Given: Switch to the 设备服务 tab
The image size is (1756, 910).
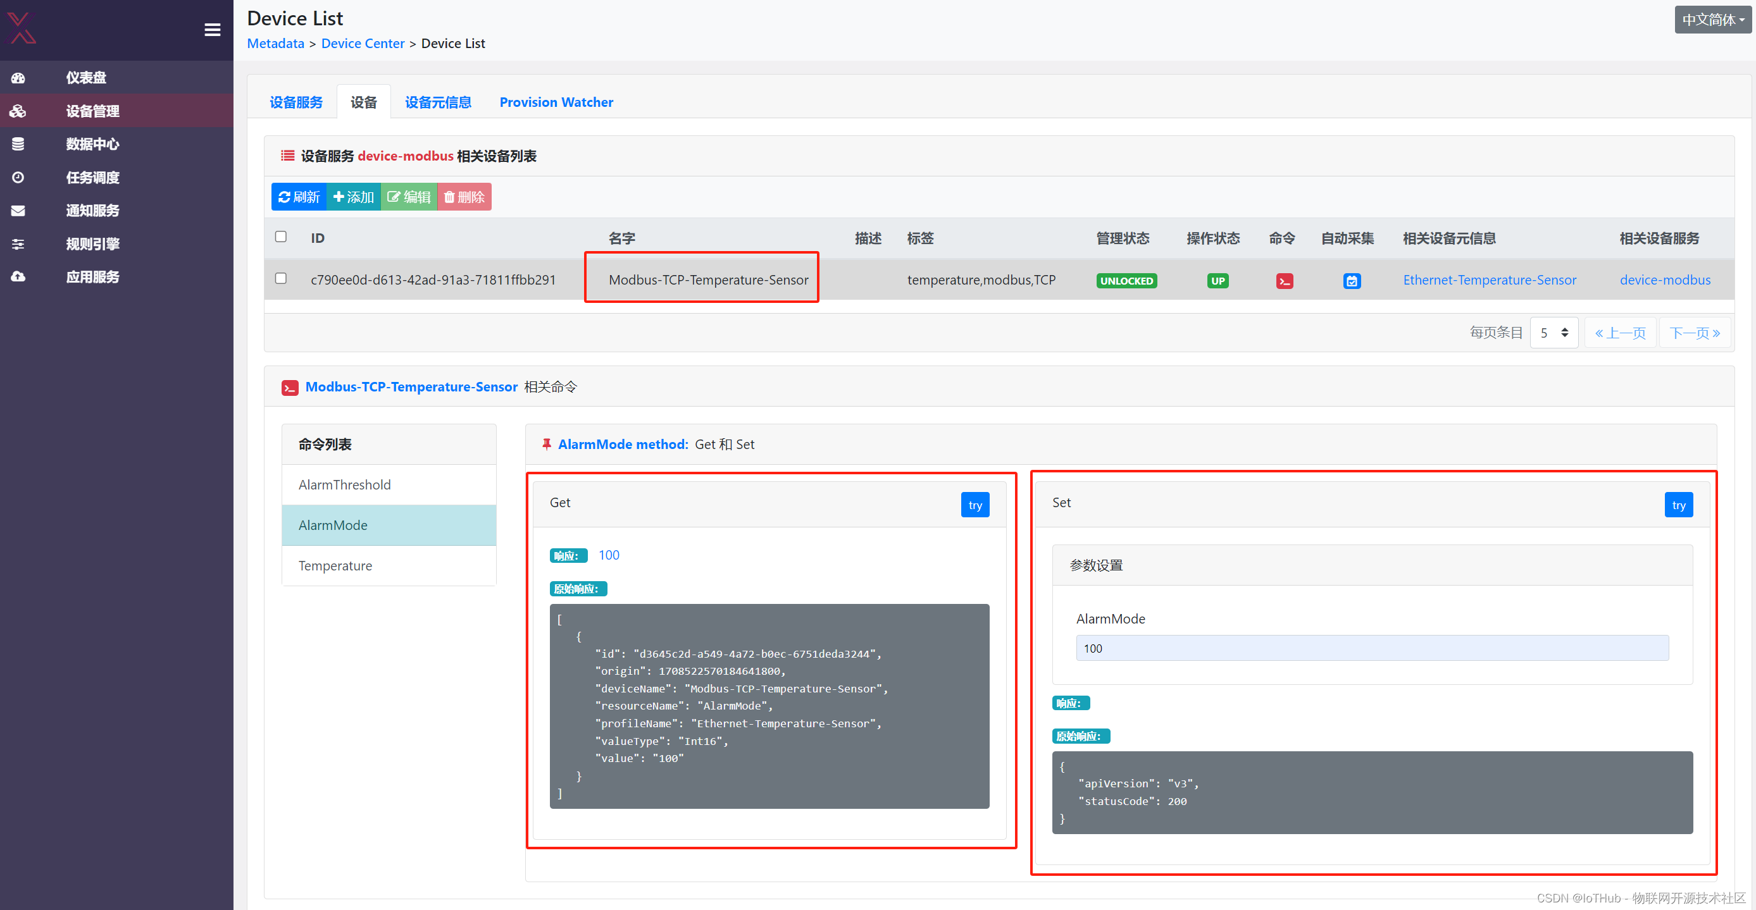Looking at the screenshot, I should [296, 102].
